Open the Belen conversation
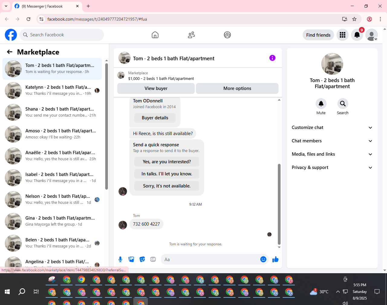This screenshot has height=305, width=387. [x=52, y=243]
